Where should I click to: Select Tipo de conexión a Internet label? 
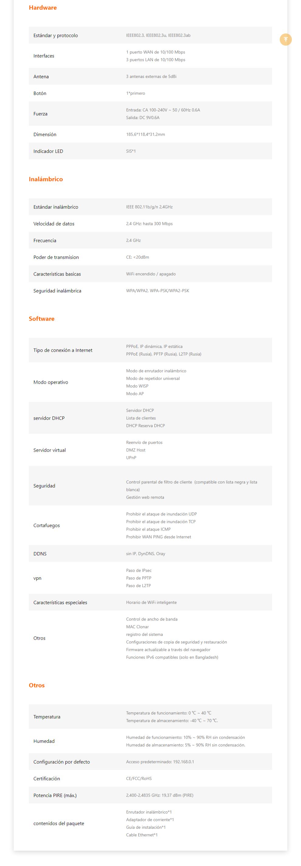(63, 350)
